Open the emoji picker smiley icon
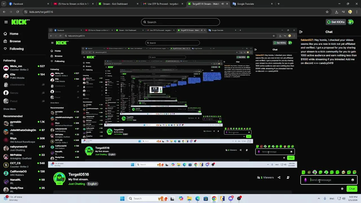 353,180
